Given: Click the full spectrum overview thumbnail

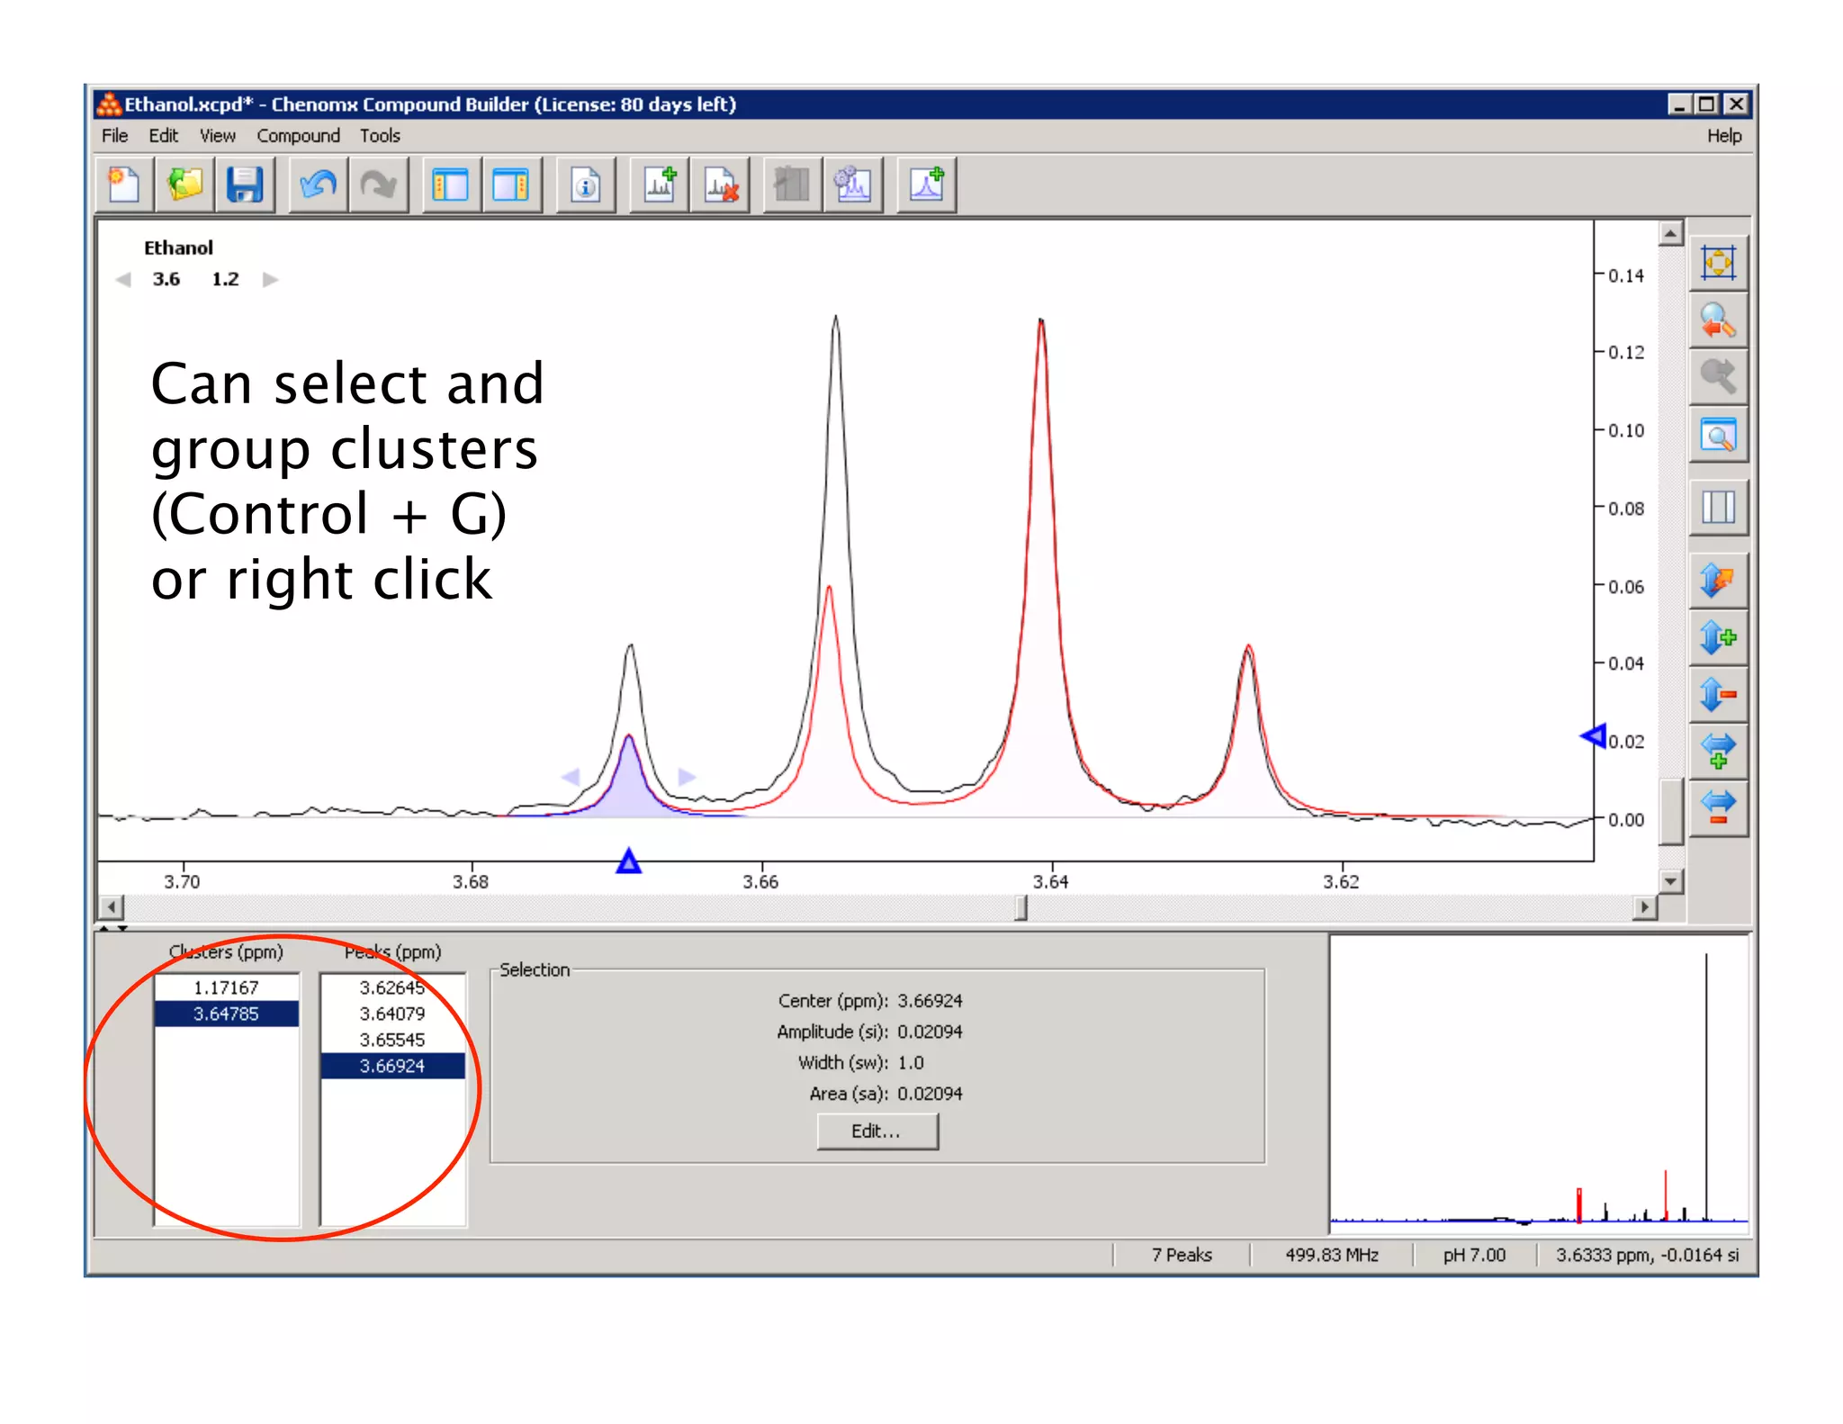Looking at the screenshot, I should 1539,1084.
